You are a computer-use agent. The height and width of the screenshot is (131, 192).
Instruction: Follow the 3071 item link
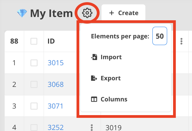[x=56, y=106]
